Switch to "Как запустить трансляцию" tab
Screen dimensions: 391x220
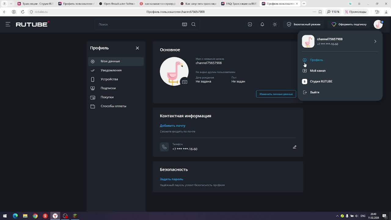[x=198, y=4]
